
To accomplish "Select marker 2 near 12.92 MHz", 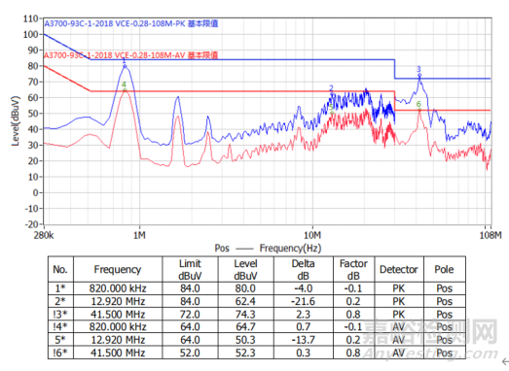I will click(332, 93).
